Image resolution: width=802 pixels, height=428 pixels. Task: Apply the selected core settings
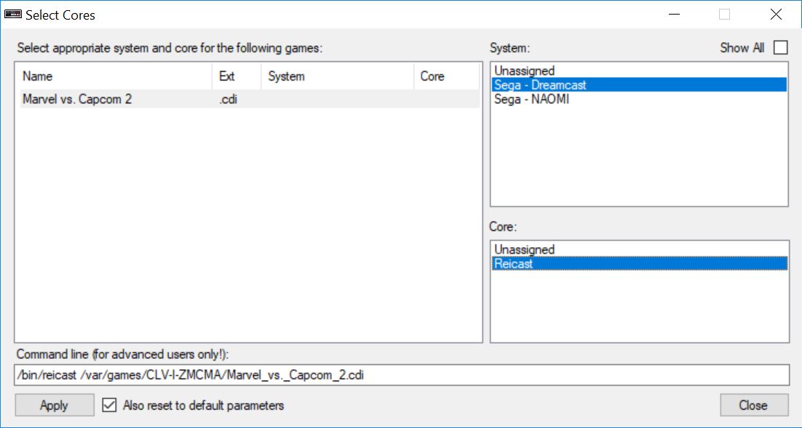pyautogui.click(x=54, y=405)
